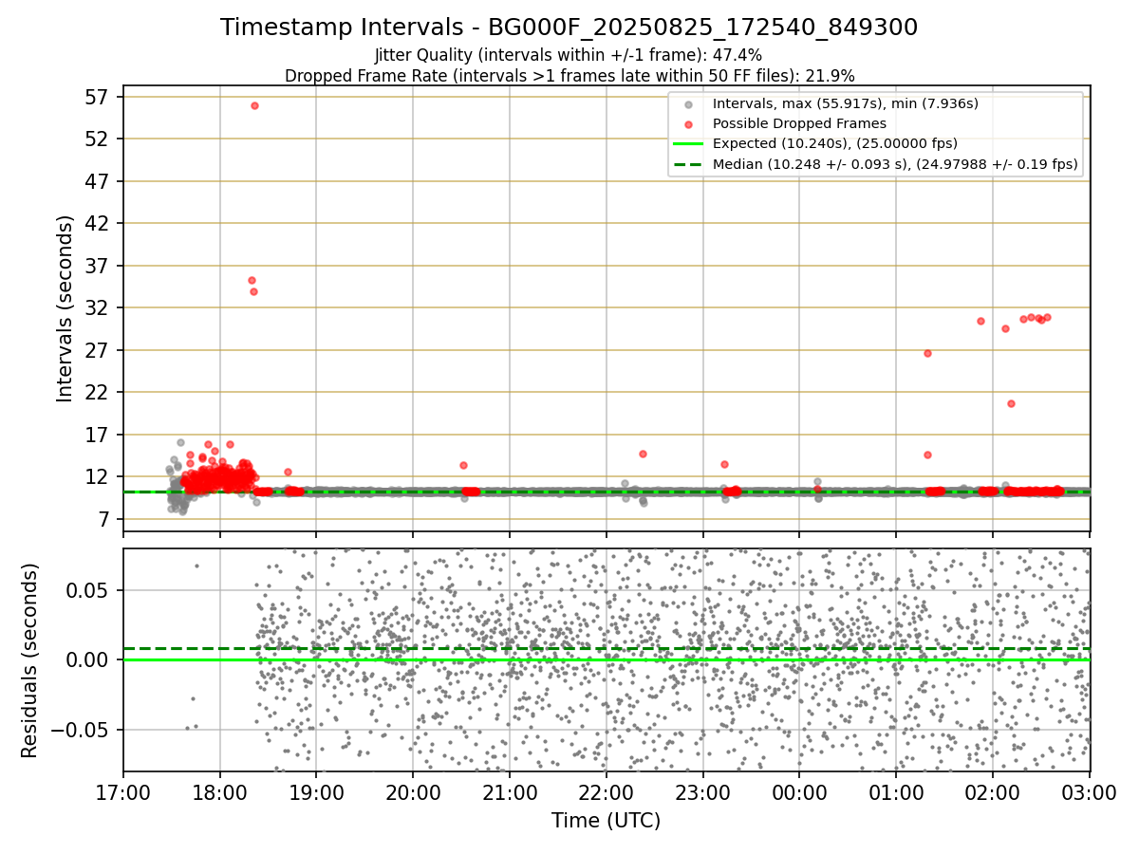Click legend entry 'Possible Dropped Frames'
1139x854 pixels.
[799, 123]
